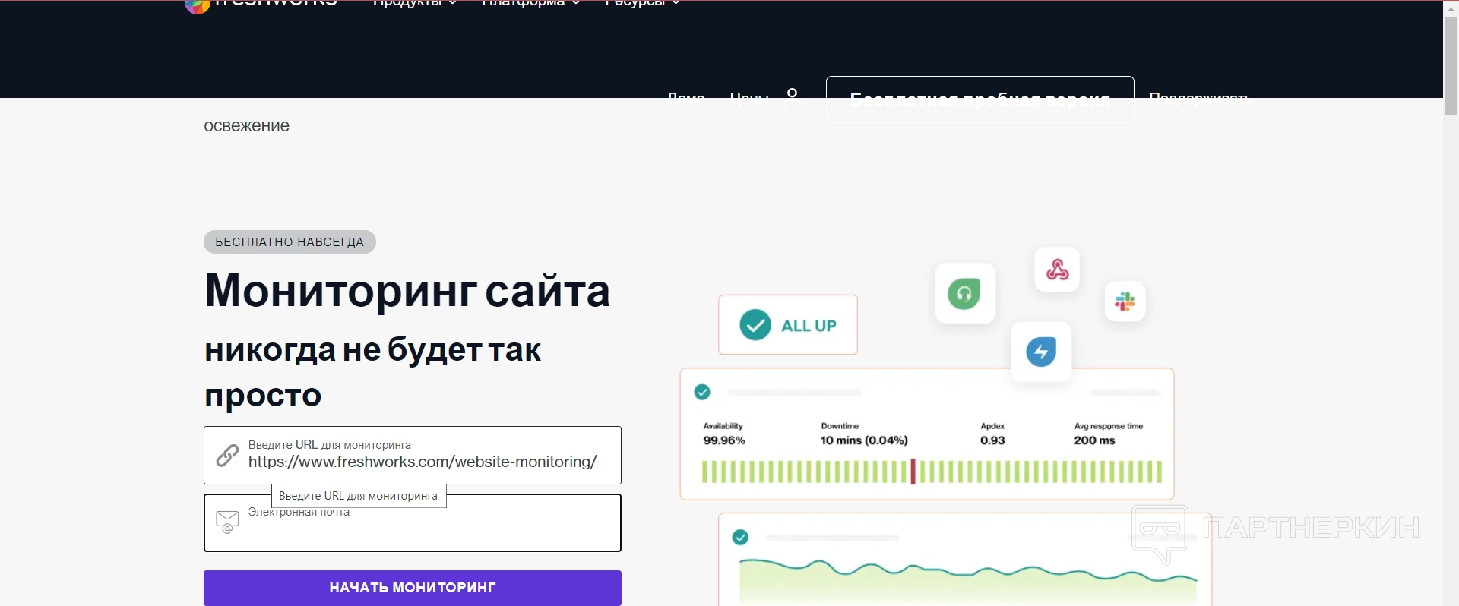Click the URL for monitoring input field

(413, 455)
